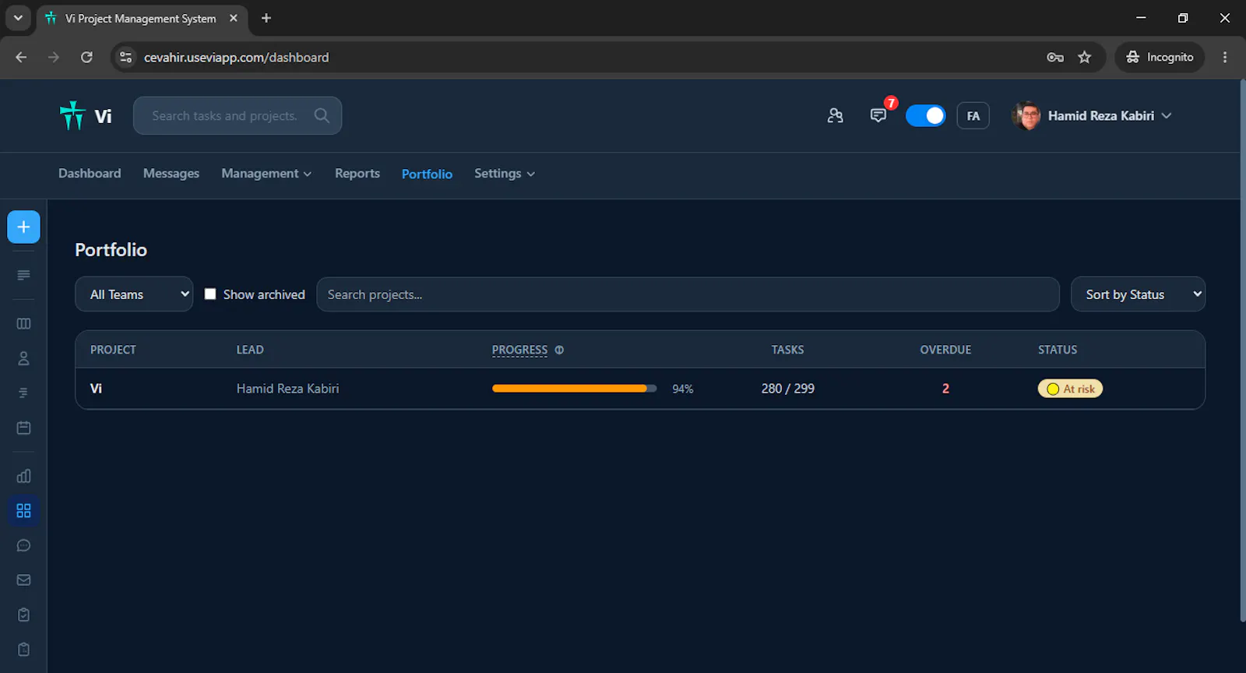Click the browser address bar URL
Image resolution: width=1246 pixels, height=673 pixels.
[x=236, y=57]
